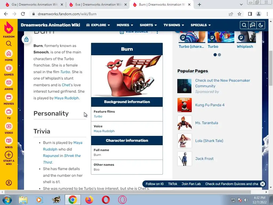
Task: Open the Chrome three-dot menu
Action: (267, 14)
